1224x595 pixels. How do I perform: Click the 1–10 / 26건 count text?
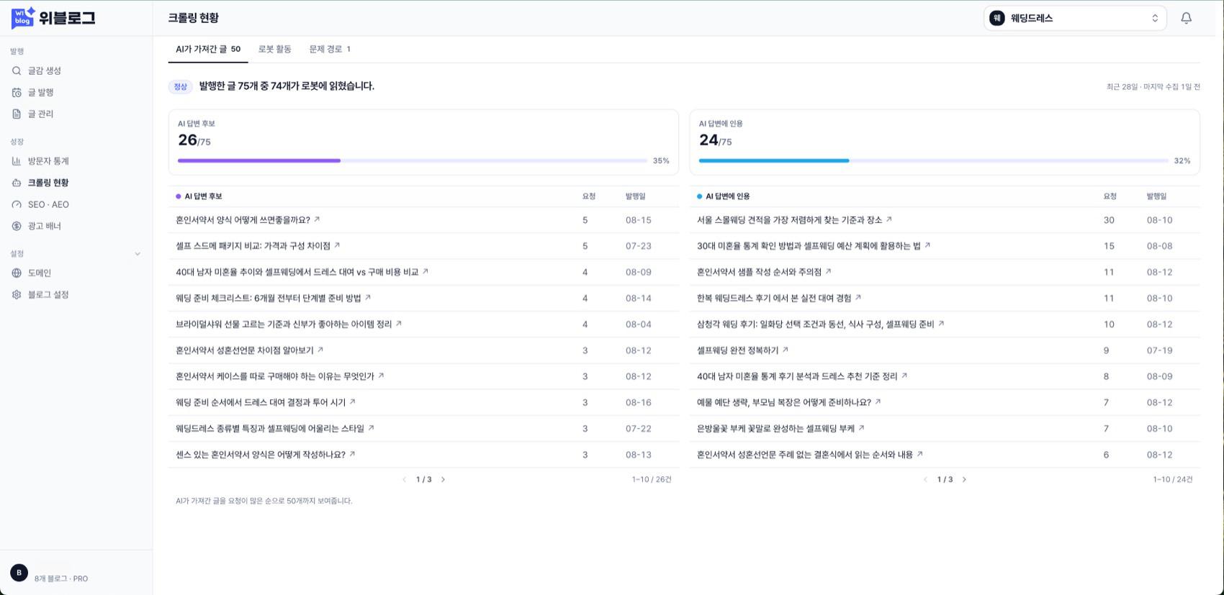click(652, 479)
